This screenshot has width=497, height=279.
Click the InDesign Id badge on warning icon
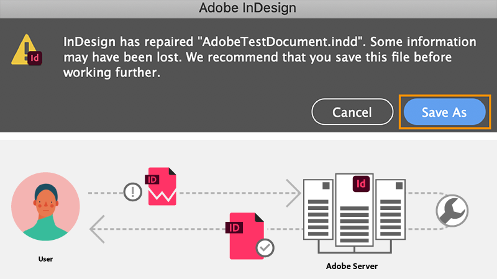point(35,58)
